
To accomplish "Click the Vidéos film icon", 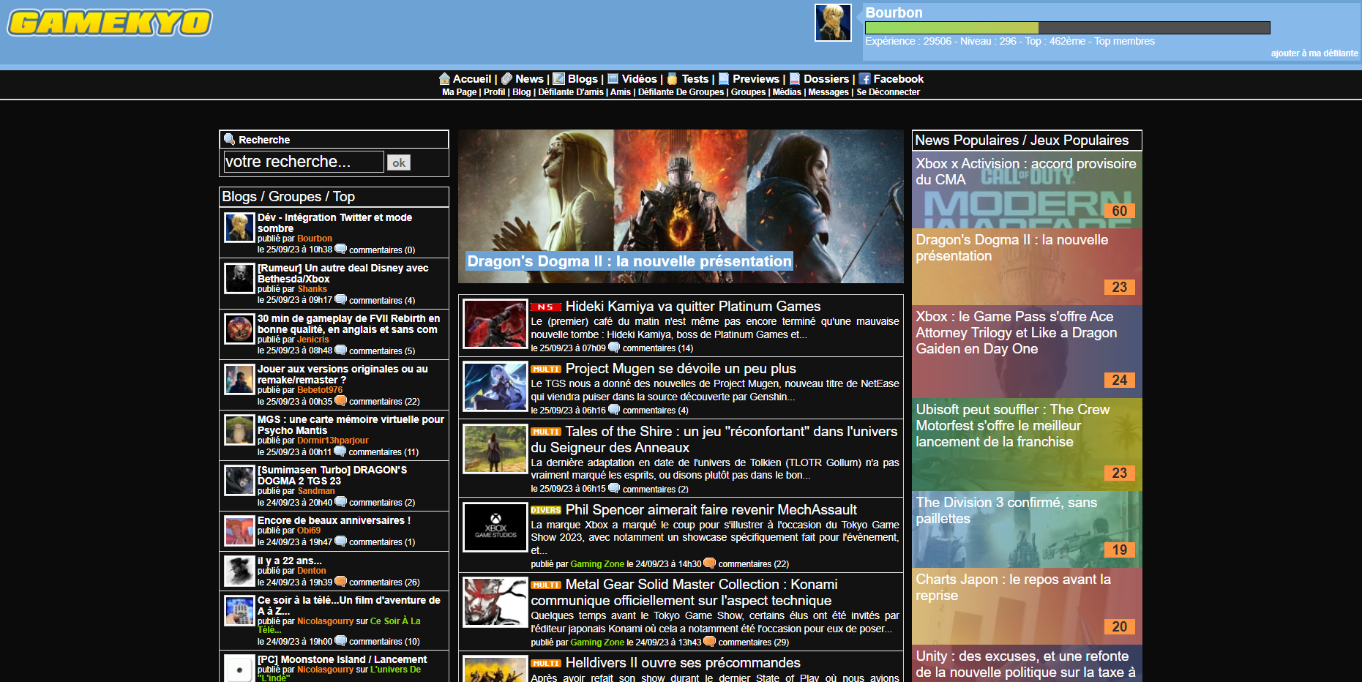I will pos(613,79).
